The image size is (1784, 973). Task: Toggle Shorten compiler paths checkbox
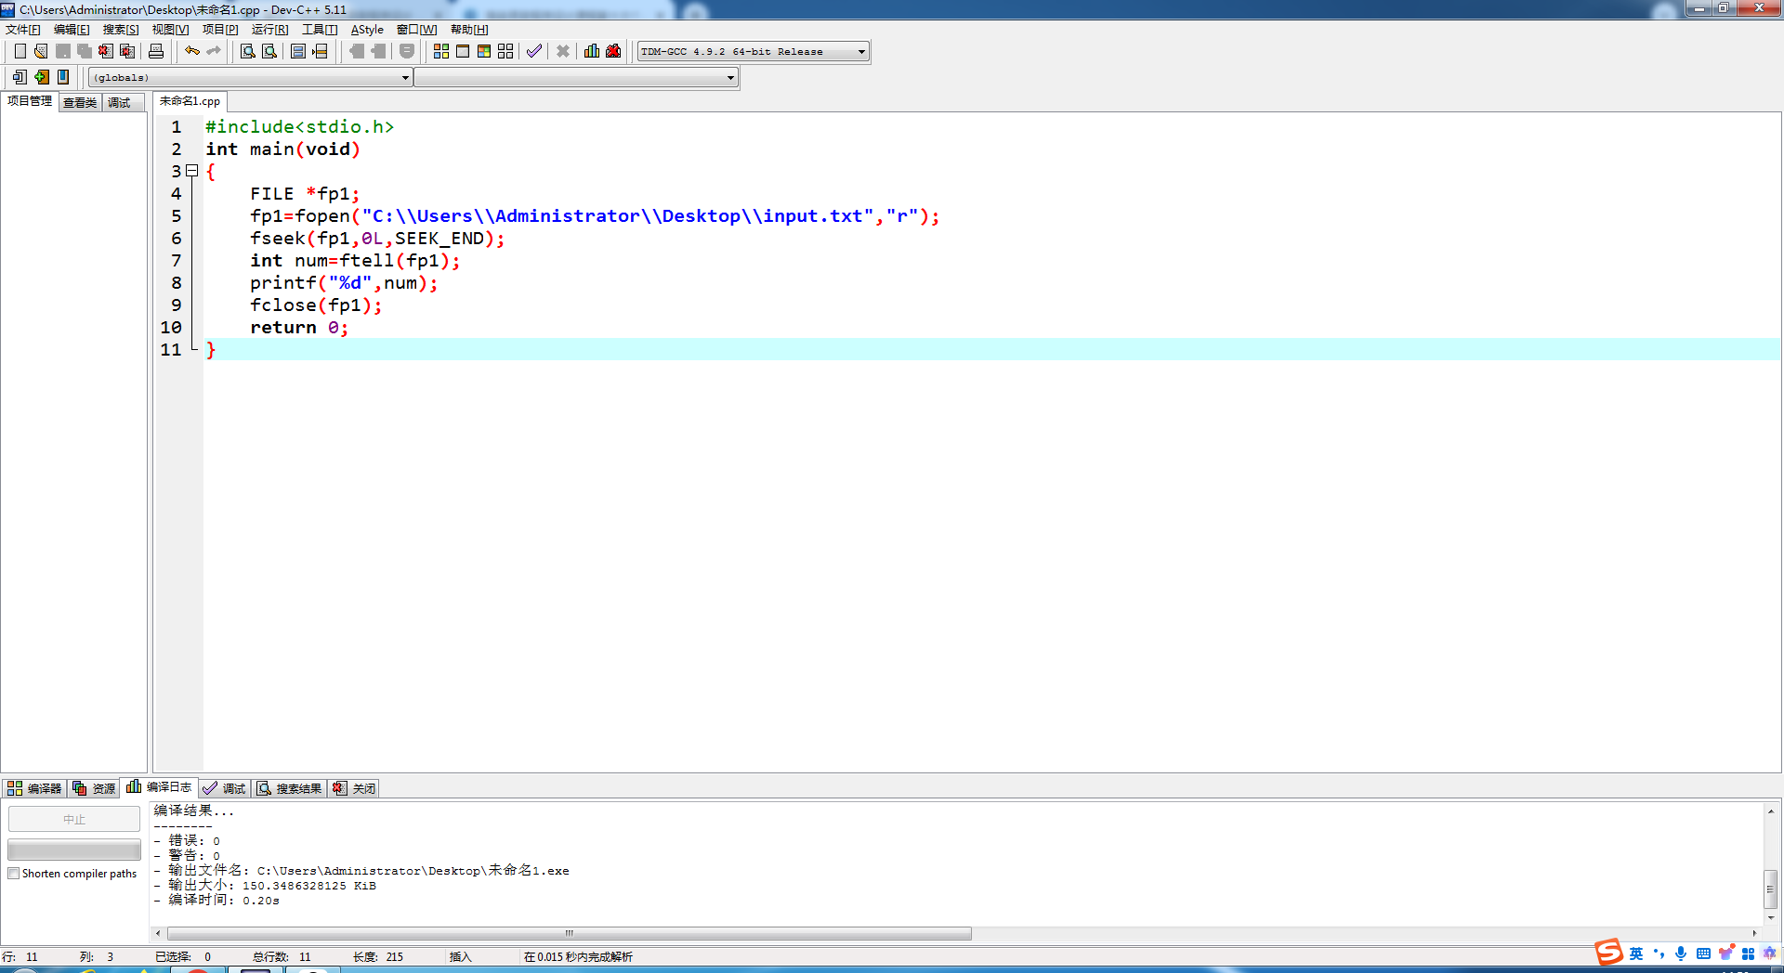14,874
